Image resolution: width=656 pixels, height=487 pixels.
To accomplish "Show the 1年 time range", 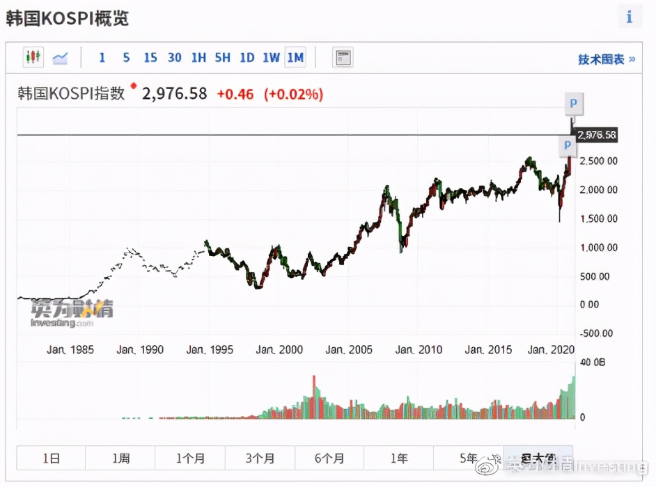I will click(x=399, y=458).
